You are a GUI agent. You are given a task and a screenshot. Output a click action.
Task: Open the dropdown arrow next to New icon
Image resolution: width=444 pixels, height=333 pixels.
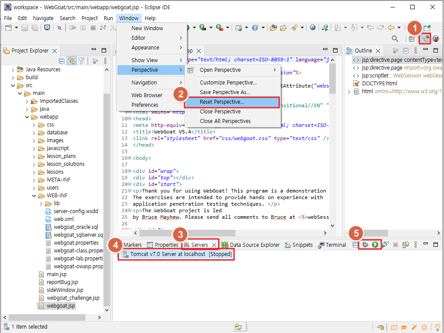pyautogui.click(x=16, y=28)
